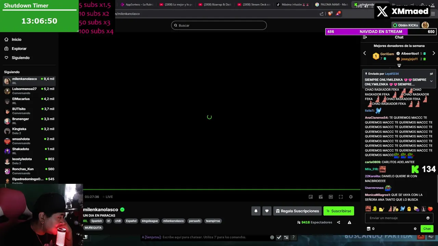
Task: Click the green Suscribirse button
Action: (x=339, y=211)
